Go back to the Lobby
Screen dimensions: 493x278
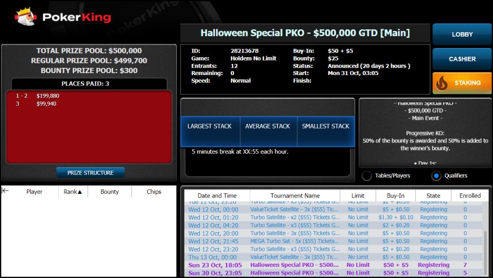point(462,34)
